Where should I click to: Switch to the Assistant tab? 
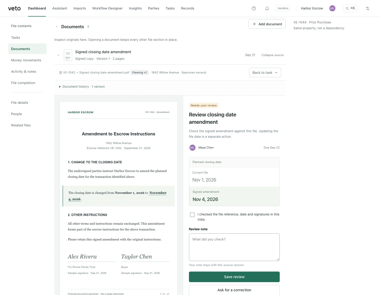click(60, 8)
